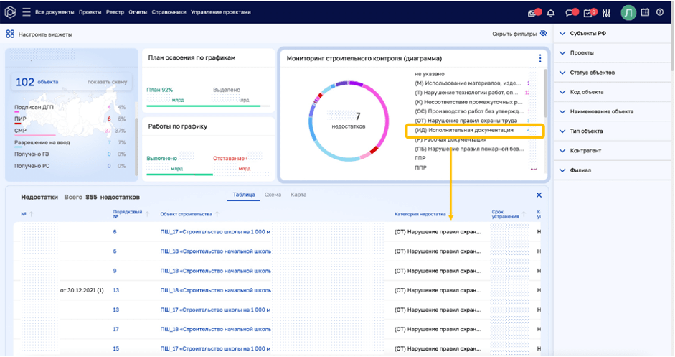
Task: Open the tasks calendar-check icon
Action: 589,12
